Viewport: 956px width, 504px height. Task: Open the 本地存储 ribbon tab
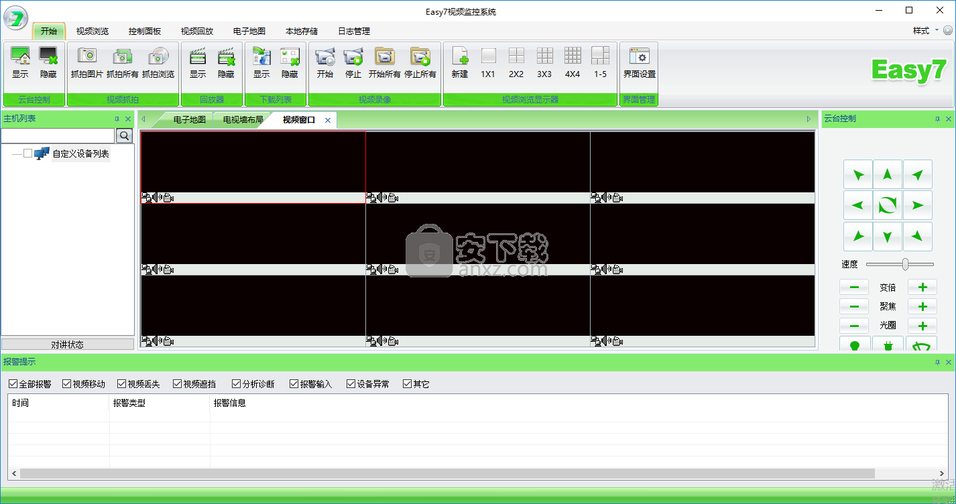[302, 31]
